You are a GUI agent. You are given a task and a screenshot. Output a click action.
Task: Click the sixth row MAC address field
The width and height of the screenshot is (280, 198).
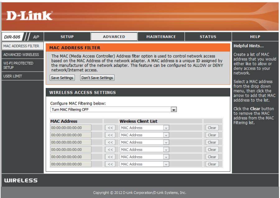tap(71, 164)
